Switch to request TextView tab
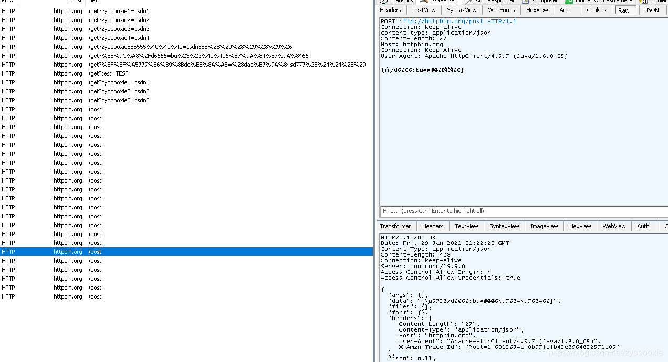 point(424,10)
